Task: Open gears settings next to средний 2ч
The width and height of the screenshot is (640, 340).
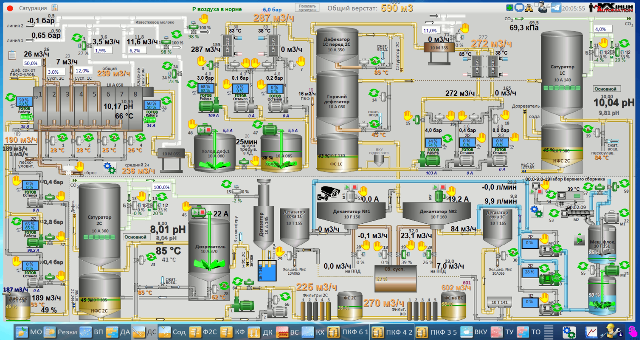Action: tap(110, 168)
